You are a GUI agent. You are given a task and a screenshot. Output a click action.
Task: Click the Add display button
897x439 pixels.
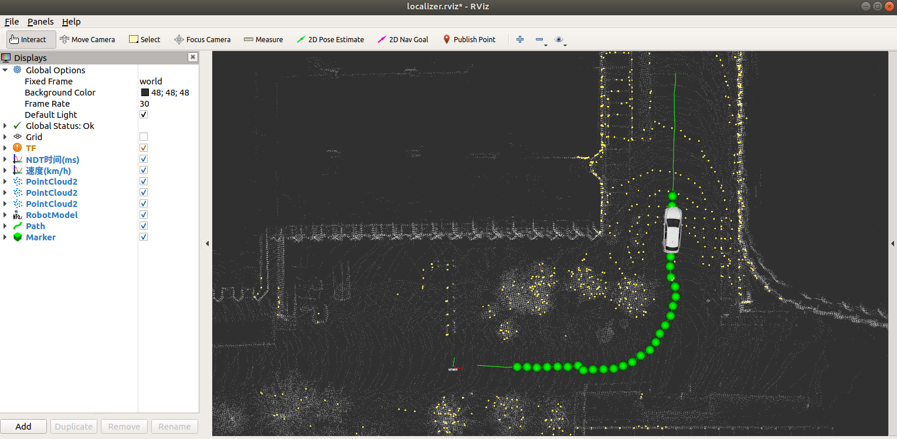tap(23, 427)
